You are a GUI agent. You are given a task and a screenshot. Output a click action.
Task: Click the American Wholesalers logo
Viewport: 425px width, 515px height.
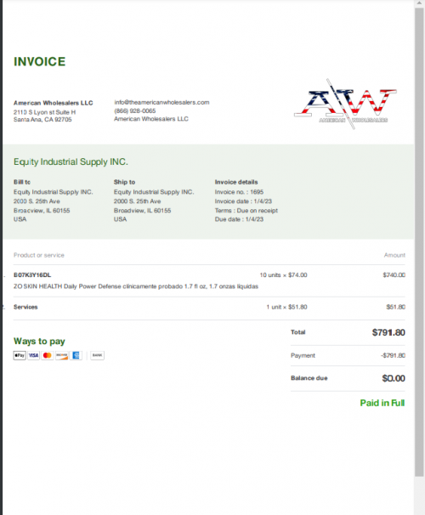[345, 105]
